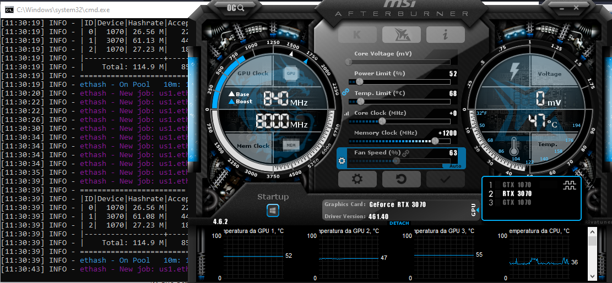This screenshot has height=283, width=612.
Task: Click the MSI dragon logo button
Action: coord(401,35)
